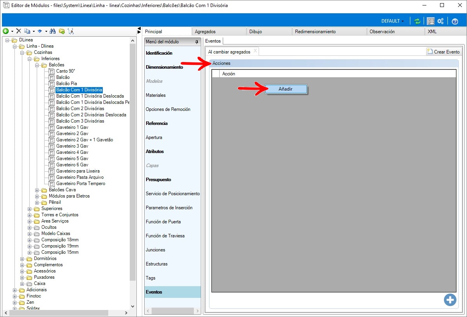Image resolution: width=467 pixels, height=317 pixels.
Task: Switch to the XML tab
Action: pyautogui.click(x=446, y=31)
